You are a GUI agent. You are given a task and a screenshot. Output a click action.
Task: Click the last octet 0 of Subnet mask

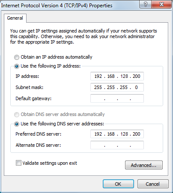[136, 87]
